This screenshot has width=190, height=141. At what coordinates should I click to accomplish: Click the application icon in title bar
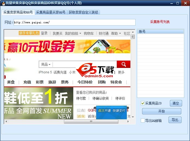(x=3, y=3)
